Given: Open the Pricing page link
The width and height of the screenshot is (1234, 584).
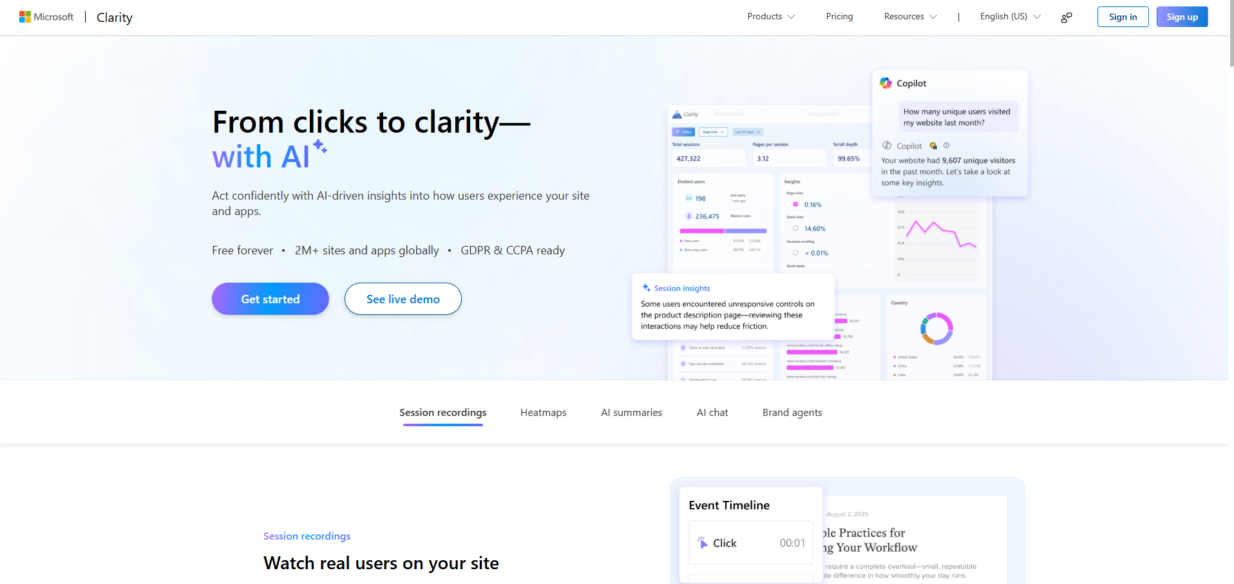Looking at the screenshot, I should pyautogui.click(x=839, y=16).
